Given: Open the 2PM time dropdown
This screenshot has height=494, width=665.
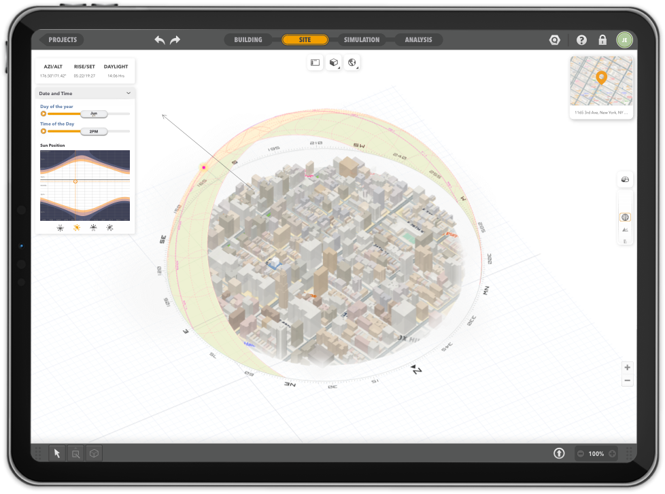Looking at the screenshot, I should click(95, 130).
